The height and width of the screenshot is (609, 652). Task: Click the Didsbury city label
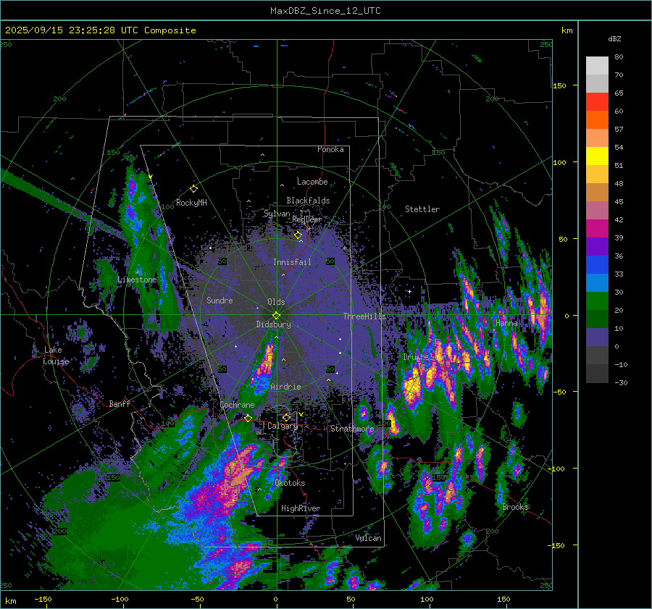273,324
